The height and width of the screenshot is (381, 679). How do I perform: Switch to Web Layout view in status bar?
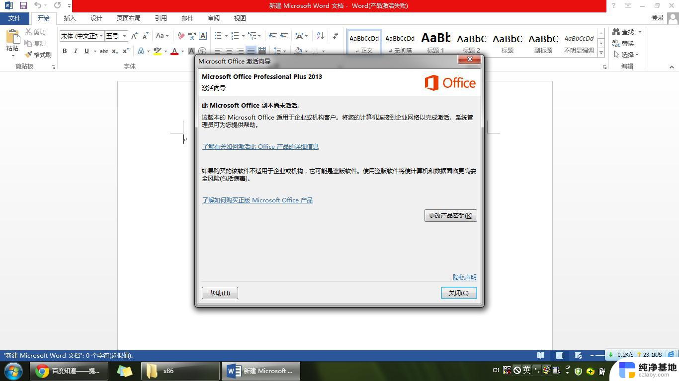578,355
